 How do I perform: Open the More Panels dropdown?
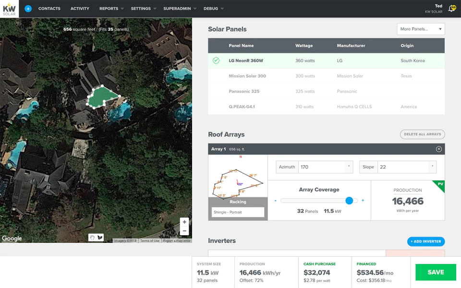click(x=421, y=29)
